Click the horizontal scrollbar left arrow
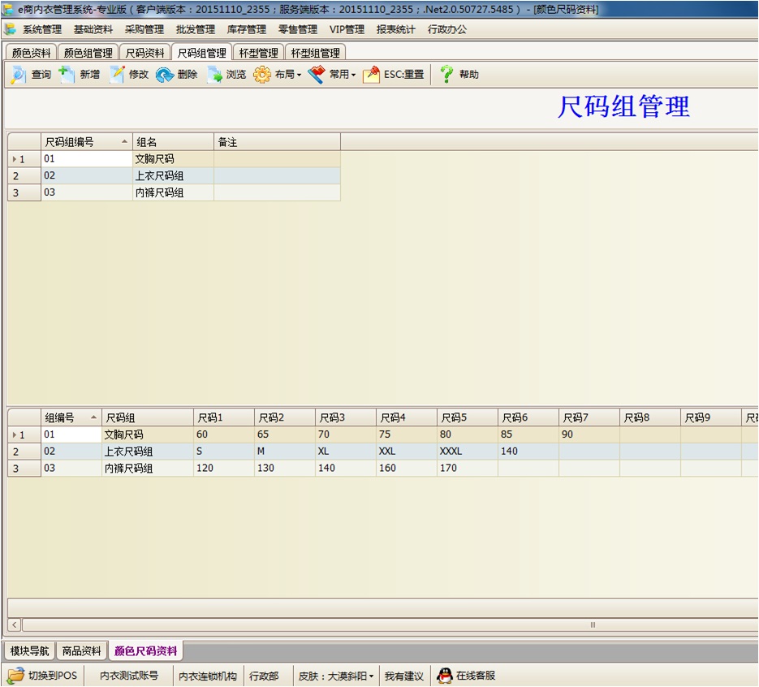This screenshot has width=759, height=687. point(15,625)
